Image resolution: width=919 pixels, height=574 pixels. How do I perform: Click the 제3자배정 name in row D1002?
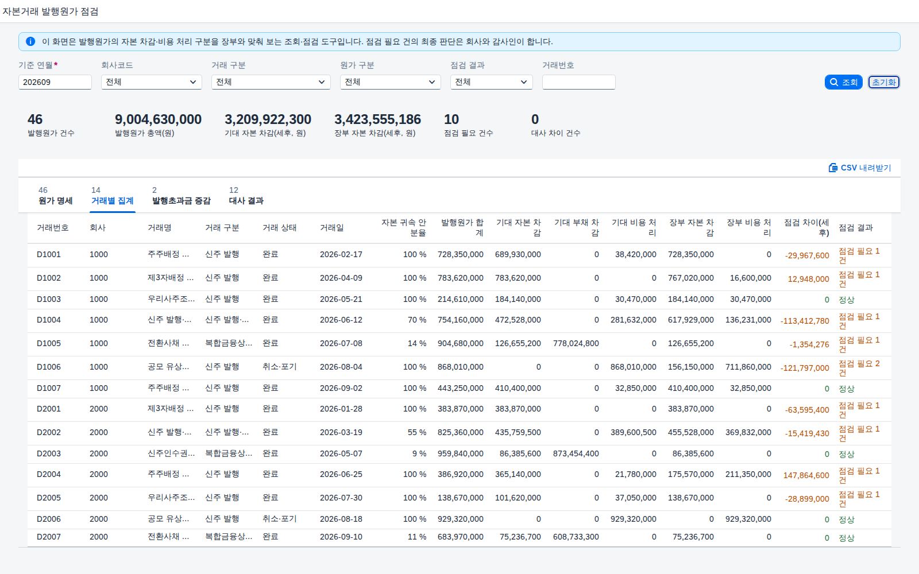tap(171, 278)
